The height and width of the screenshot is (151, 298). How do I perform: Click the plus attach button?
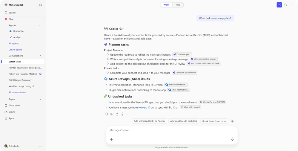click(112, 139)
